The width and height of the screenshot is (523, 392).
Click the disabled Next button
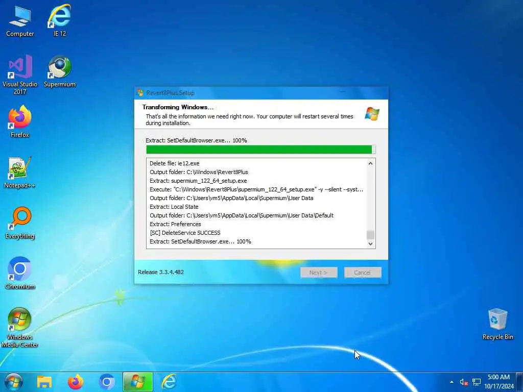pos(319,273)
